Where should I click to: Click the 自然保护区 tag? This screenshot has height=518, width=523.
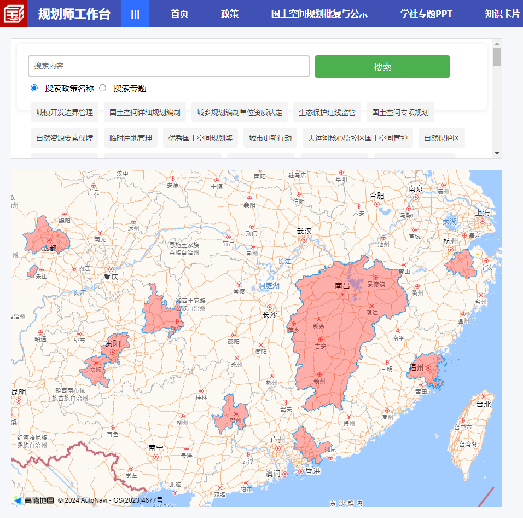click(x=441, y=138)
